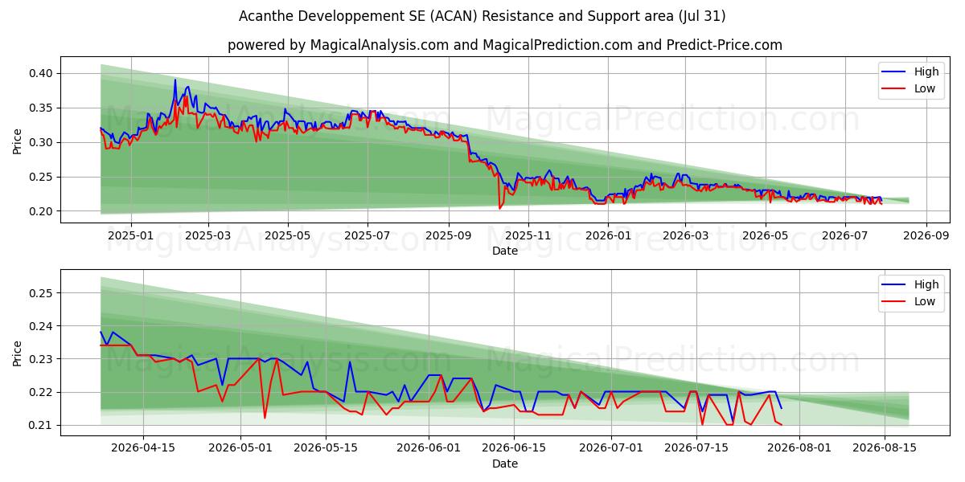
Task: Click the '2025-11' tick label on top chart
Action: click(528, 236)
